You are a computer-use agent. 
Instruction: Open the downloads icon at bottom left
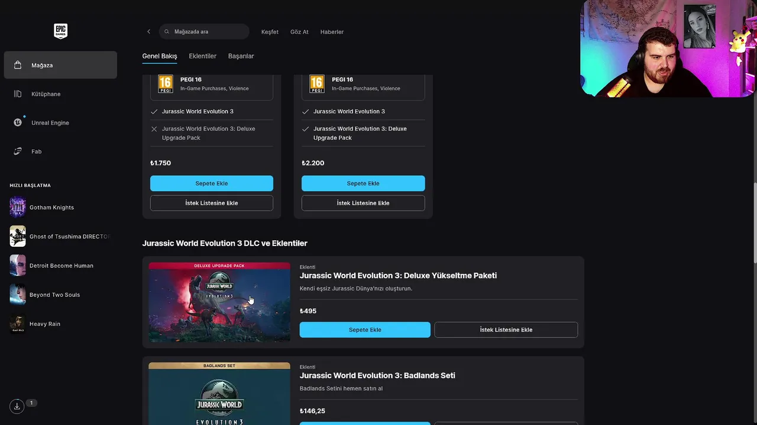[17, 406]
